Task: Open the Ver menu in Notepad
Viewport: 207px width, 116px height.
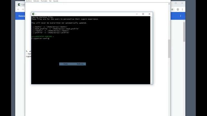Action: 50,1
